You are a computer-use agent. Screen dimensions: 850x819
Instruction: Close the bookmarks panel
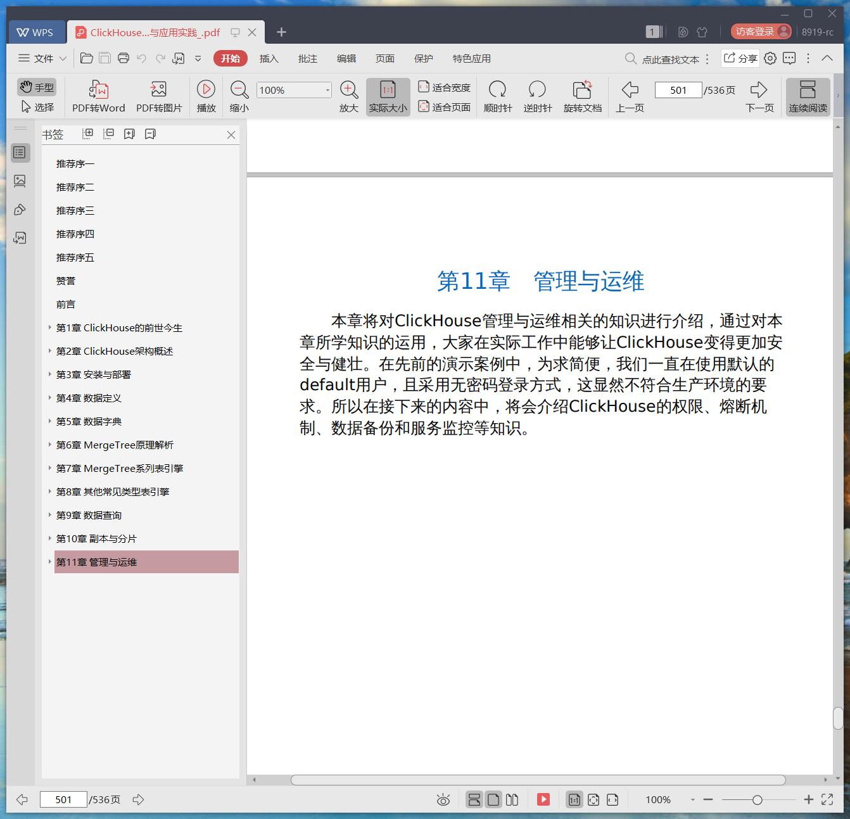(231, 134)
